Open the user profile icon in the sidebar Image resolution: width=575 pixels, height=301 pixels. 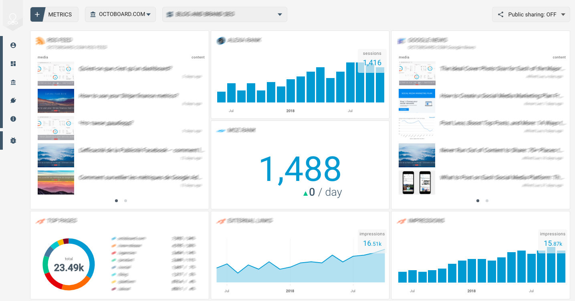[13, 45]
